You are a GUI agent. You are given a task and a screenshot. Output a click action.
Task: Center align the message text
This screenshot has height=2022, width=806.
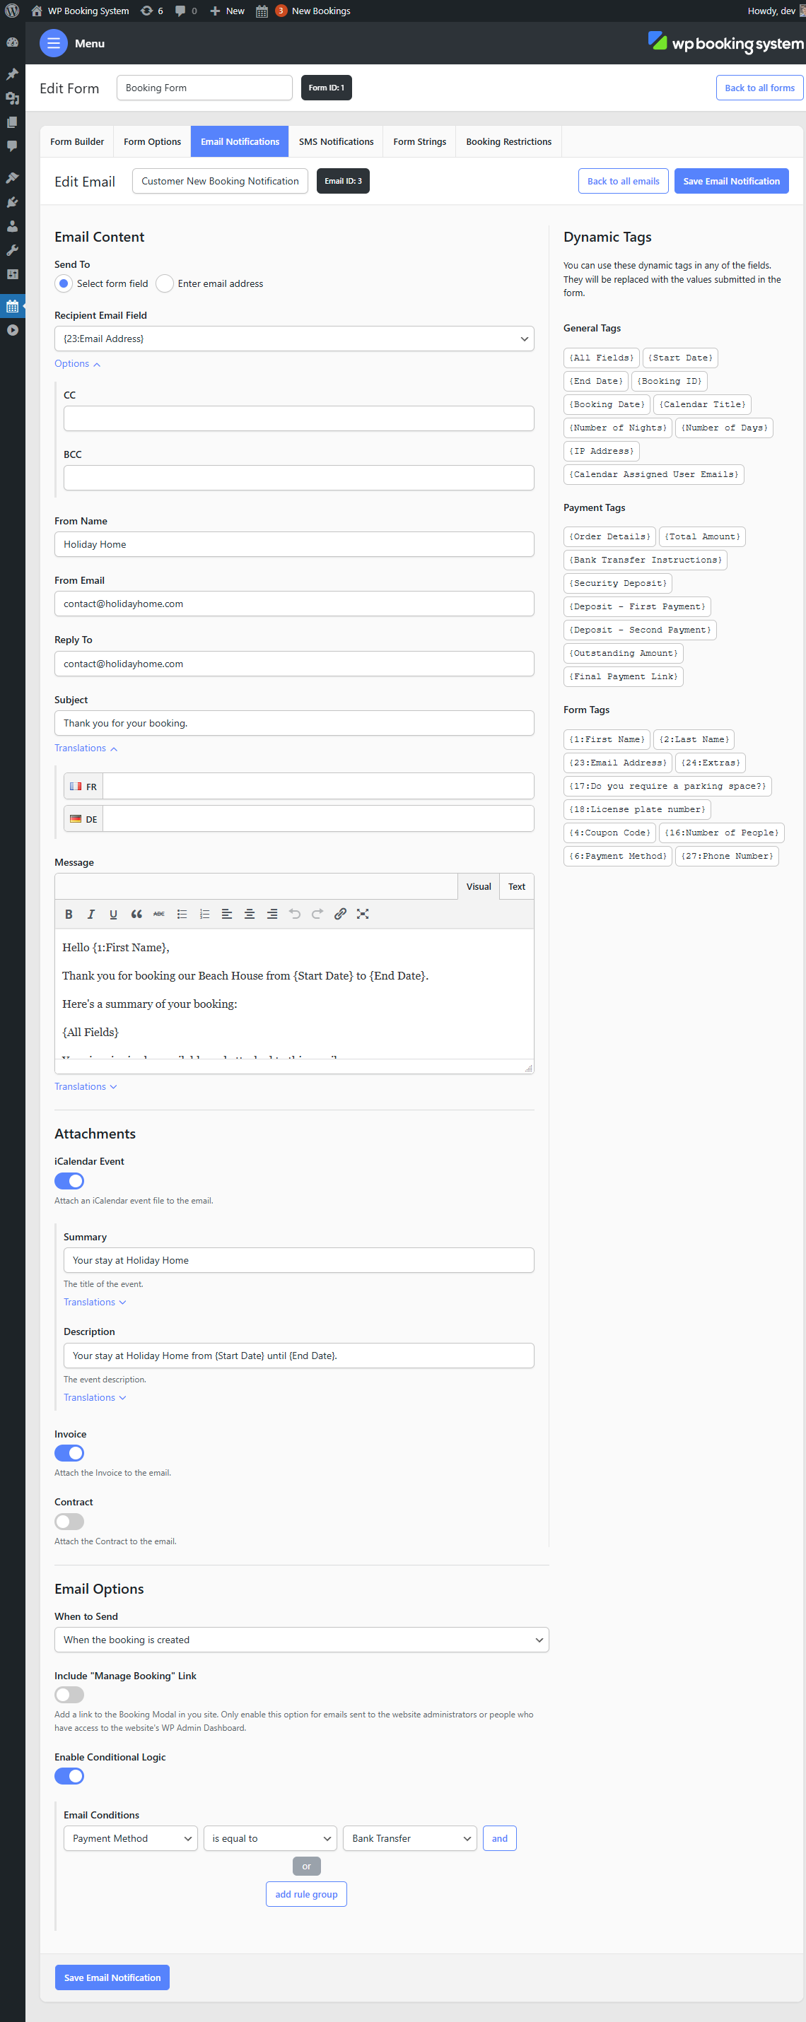[x=249, y=914]
